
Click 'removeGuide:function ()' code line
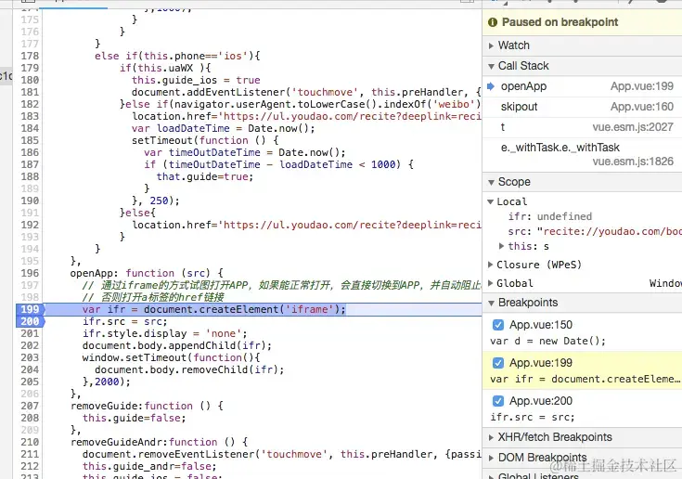(x=147, y=406)
